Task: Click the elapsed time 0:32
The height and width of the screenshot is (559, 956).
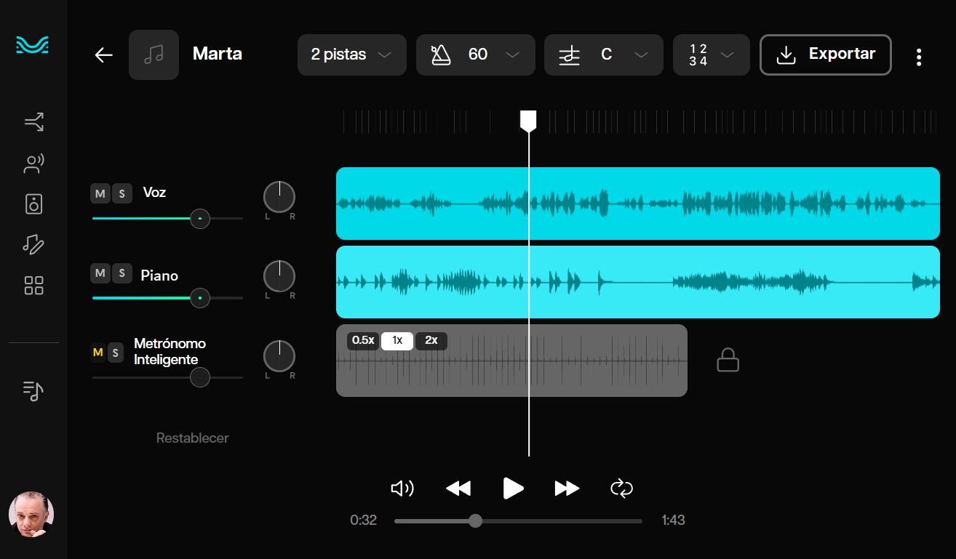Action: tap(364, 520)
